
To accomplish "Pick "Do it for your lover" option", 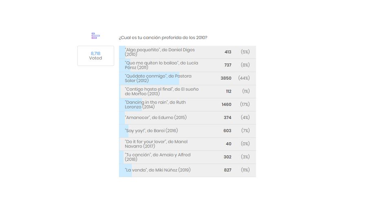I will [x=156, y=144].
